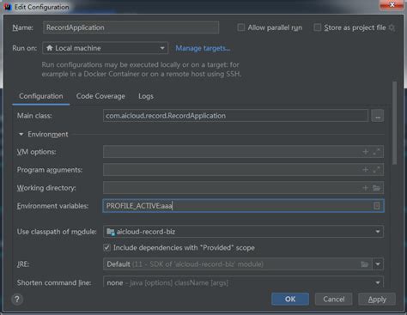This screenshot has width=407, height=315.
Task: Follow the Manage targets link
Action: coord(203,48)
